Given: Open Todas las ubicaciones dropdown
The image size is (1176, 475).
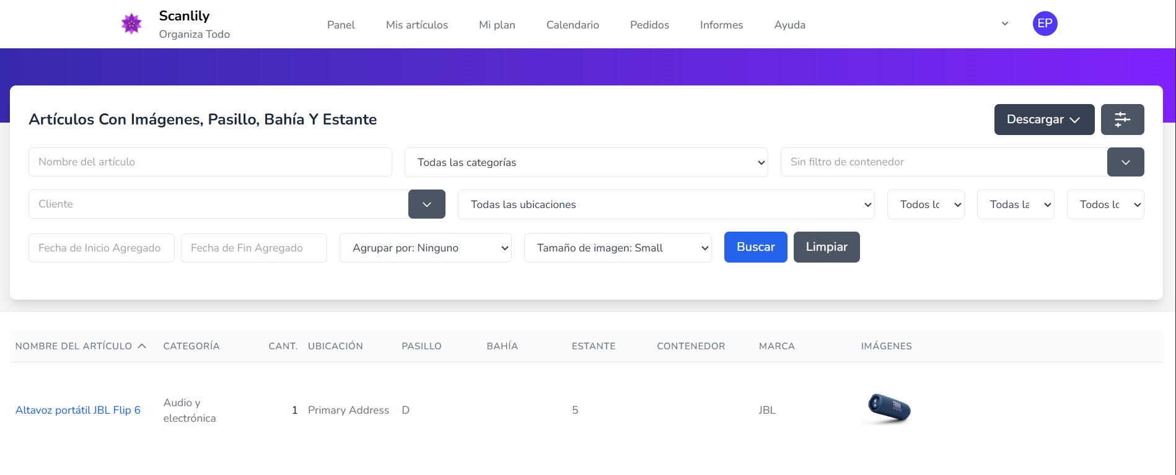Looking at the screenshot, I should tap(665, 204).
